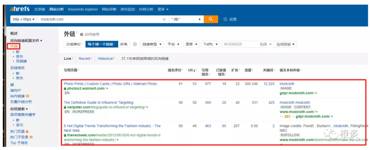Open the Traffic filter dropdown

210,44
